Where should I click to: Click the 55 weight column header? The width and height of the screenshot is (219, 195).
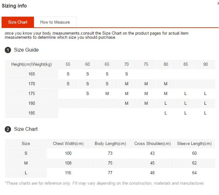[x=68, y=64]
